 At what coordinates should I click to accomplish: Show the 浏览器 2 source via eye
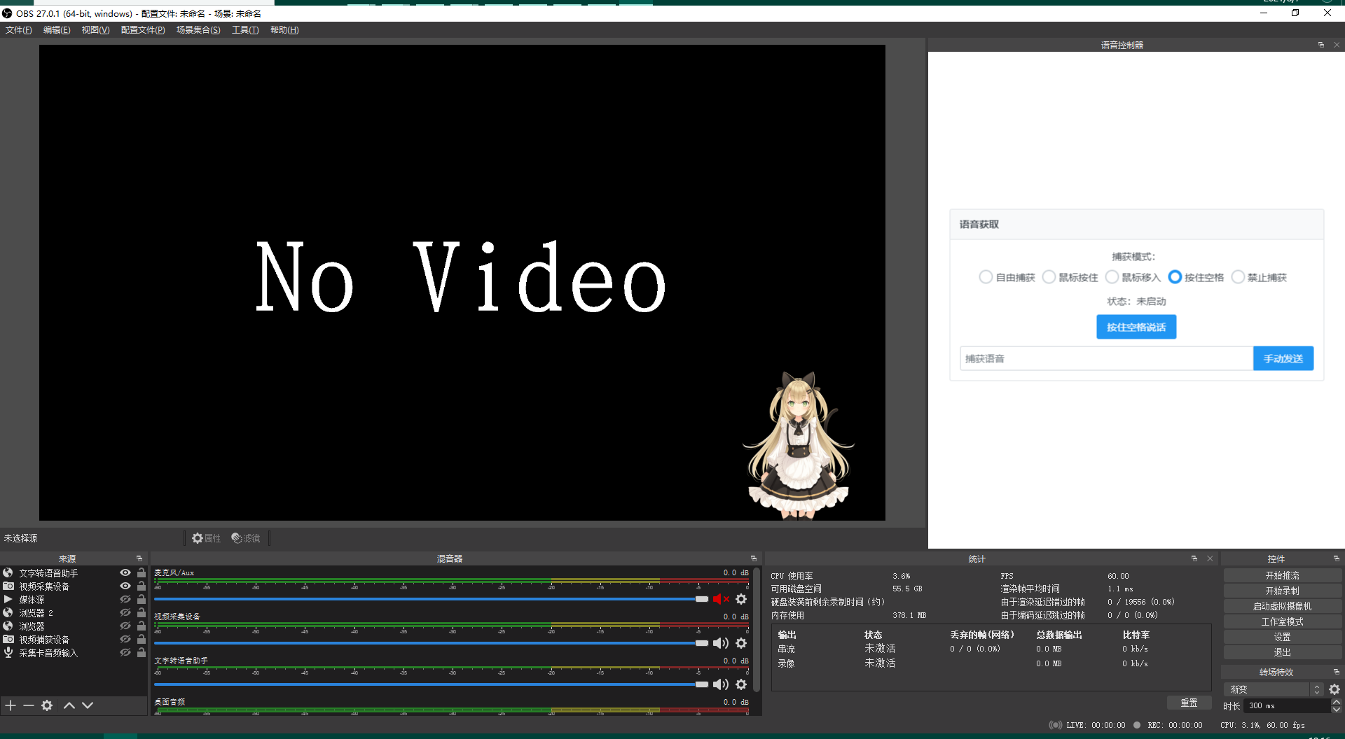coord(125,613)
